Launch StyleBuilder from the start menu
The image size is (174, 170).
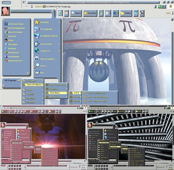click(12, 57)
